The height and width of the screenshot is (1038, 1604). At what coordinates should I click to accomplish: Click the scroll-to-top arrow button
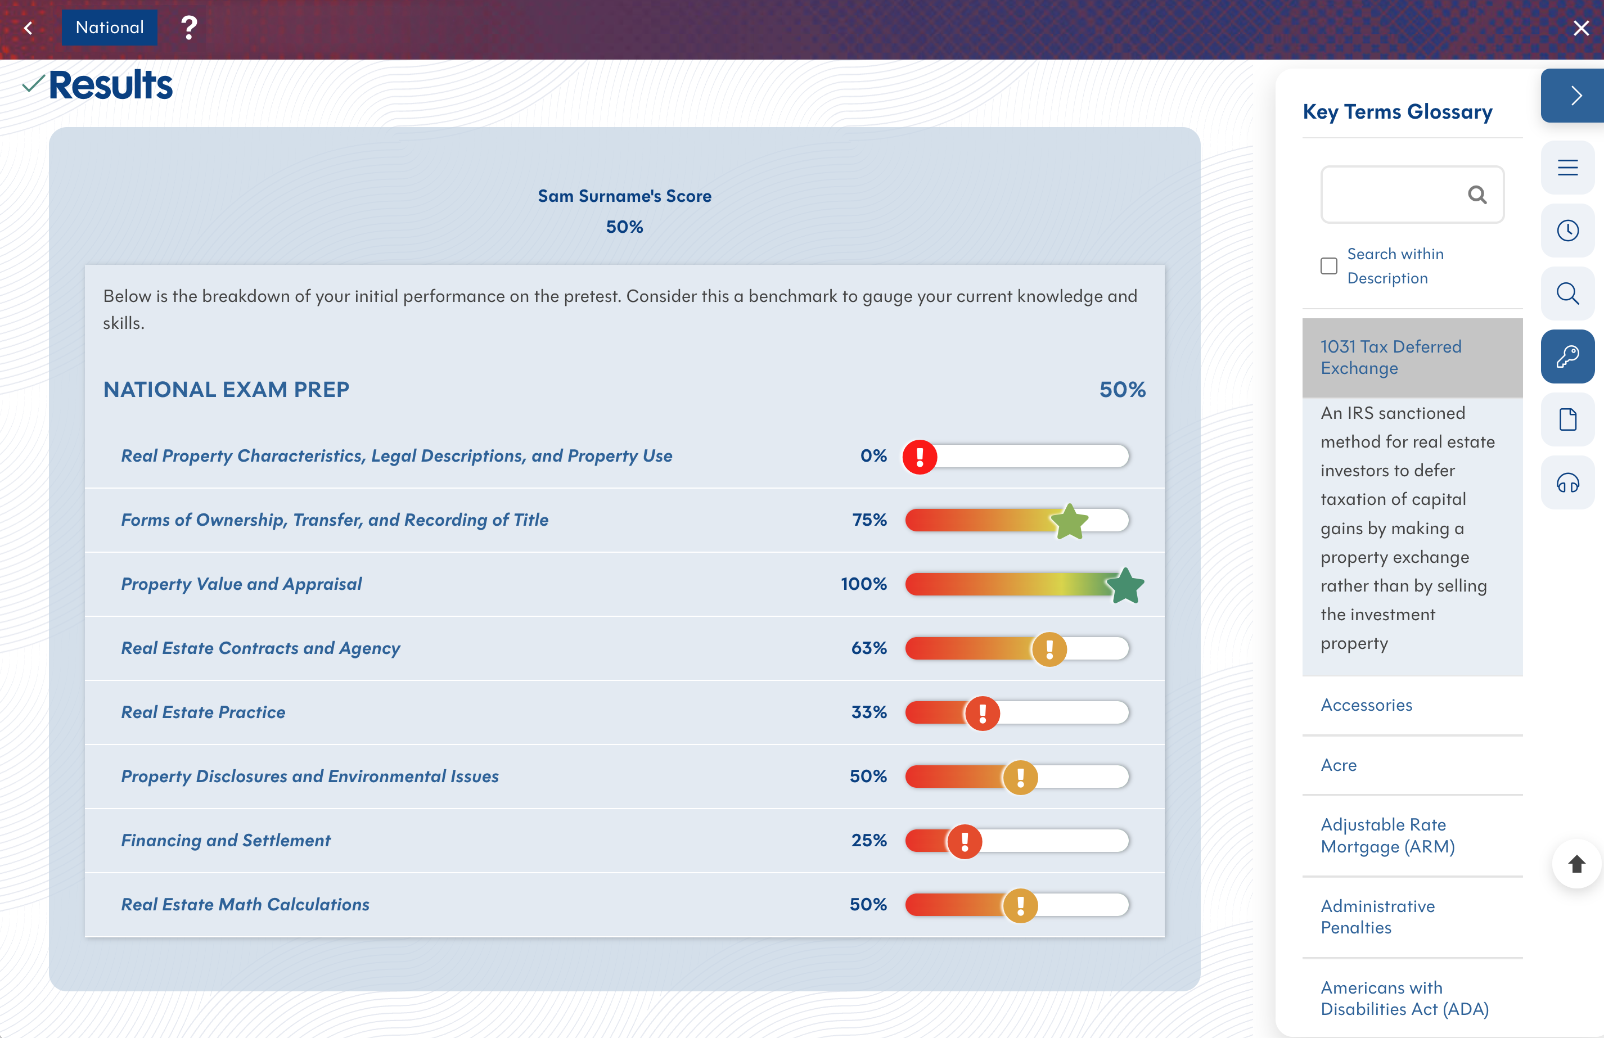coord(1576,864)
